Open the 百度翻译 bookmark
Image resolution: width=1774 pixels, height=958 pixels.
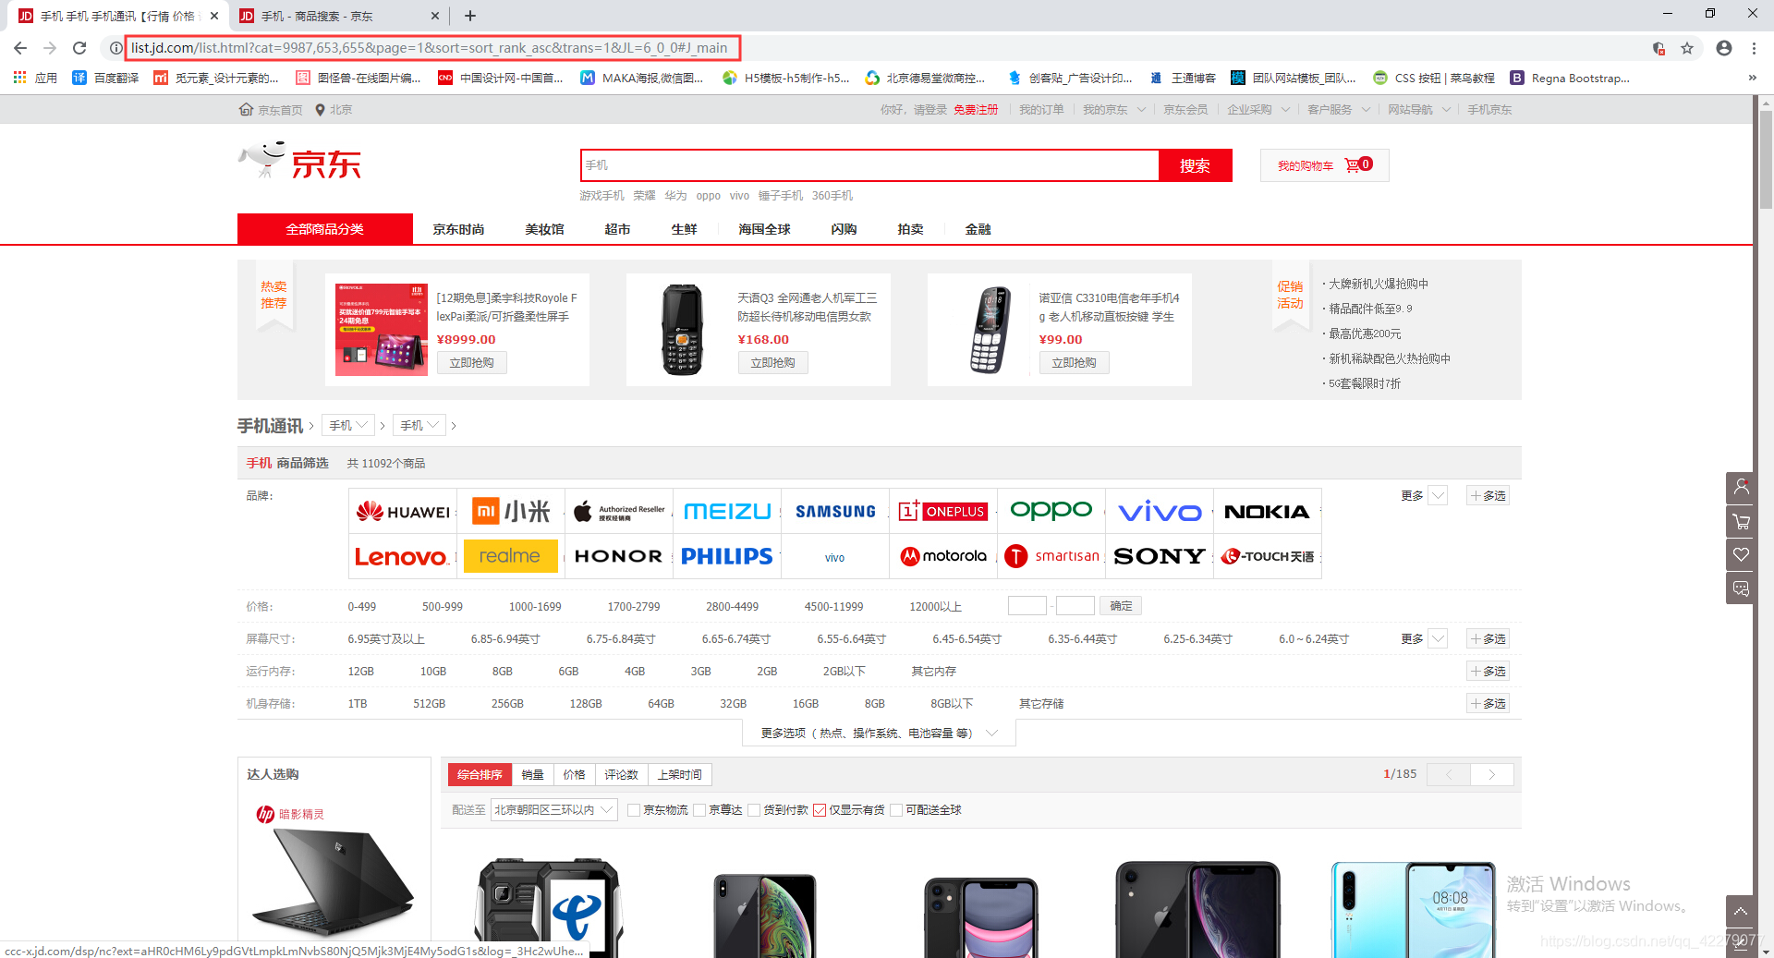point(106,78)
